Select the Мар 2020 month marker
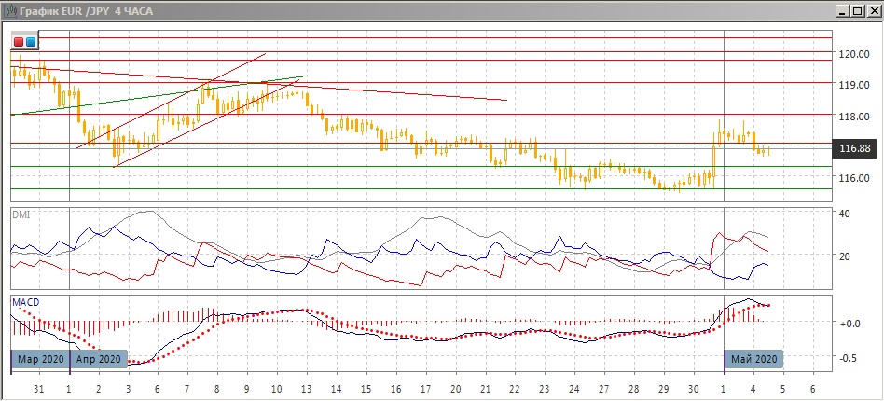This screenshot has width=884, height=401. click(x=38, y=358)
